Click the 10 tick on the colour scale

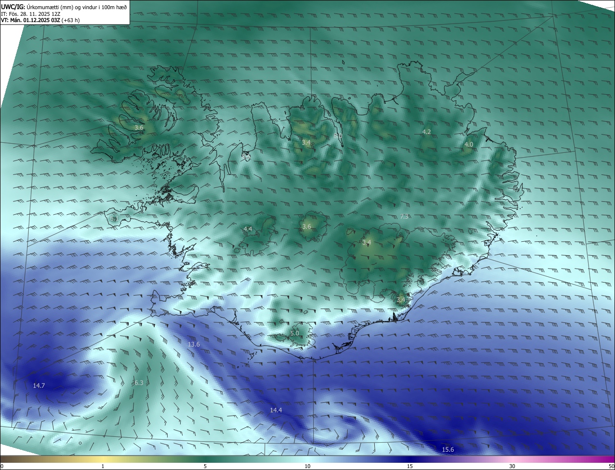(307, 466)
